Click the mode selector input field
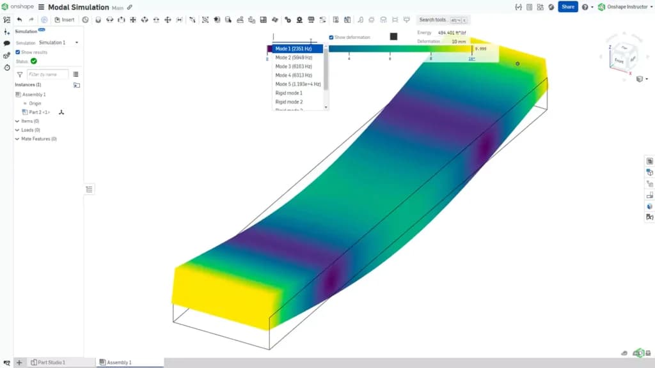The height and width of the screenshot is (368, 655). [x=295, y=38]
